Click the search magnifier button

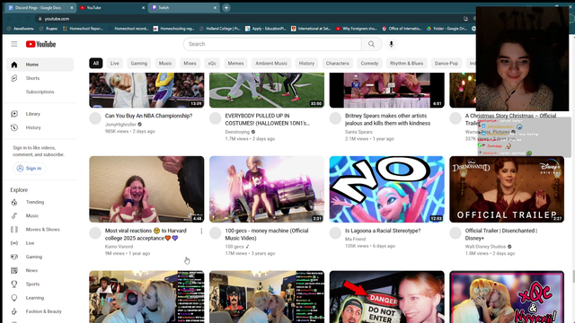pos(371,44)
